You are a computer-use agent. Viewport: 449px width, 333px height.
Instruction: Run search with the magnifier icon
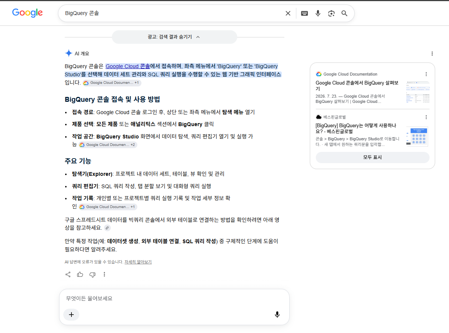coord(344,13)
